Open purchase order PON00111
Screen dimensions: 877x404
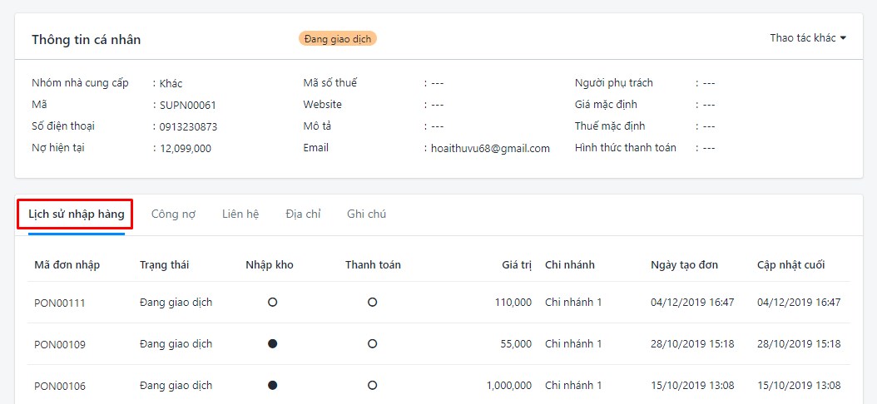tap(60, 303)
